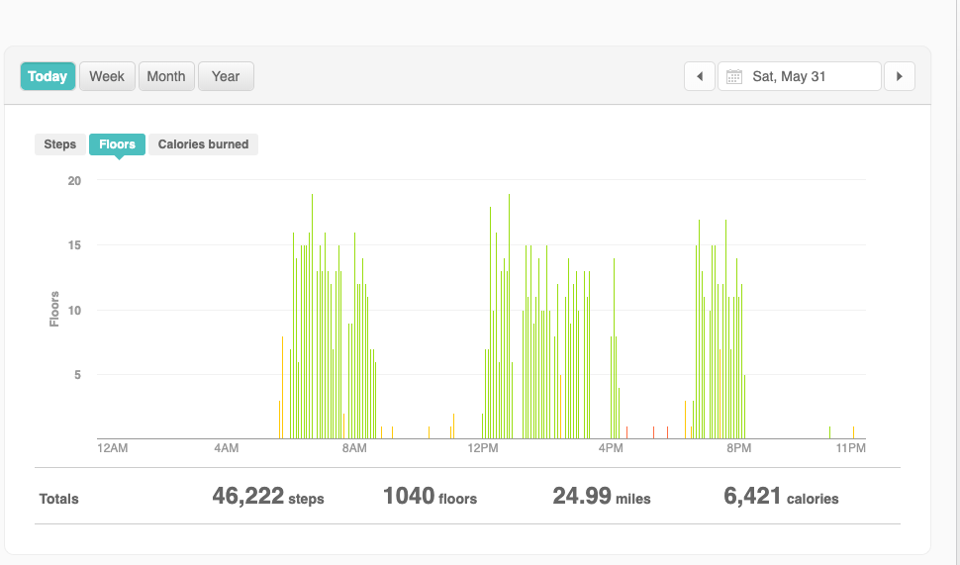Switch to Year view

tap(226, 76)
